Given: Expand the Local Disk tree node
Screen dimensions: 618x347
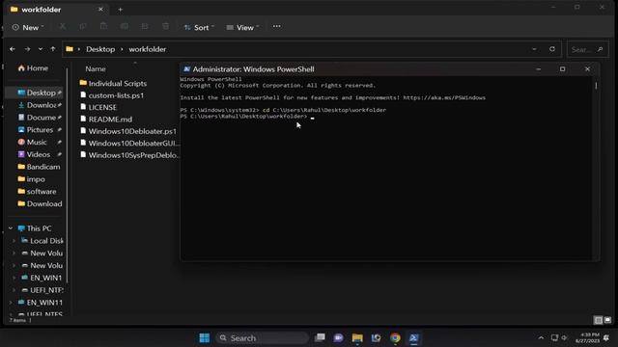Looking at the screenshot, I should point(14,241).
